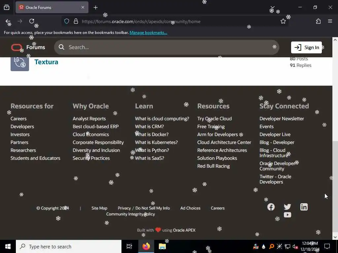Open the Textura category link
This screenshot has height=253, width=338.
(x=46, y=62)
